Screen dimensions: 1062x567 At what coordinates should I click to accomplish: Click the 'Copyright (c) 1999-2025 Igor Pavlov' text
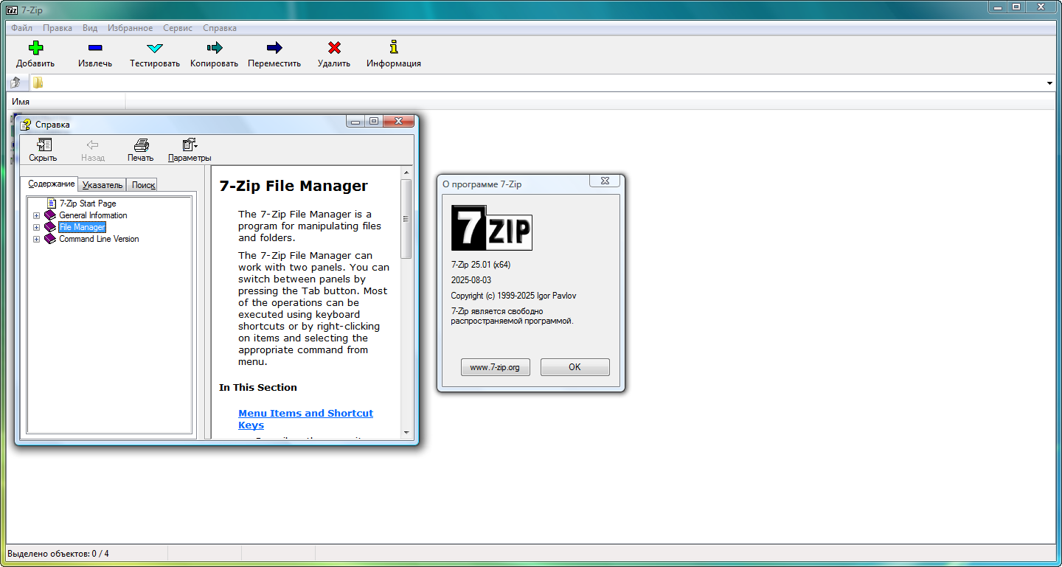coord(514,296)
